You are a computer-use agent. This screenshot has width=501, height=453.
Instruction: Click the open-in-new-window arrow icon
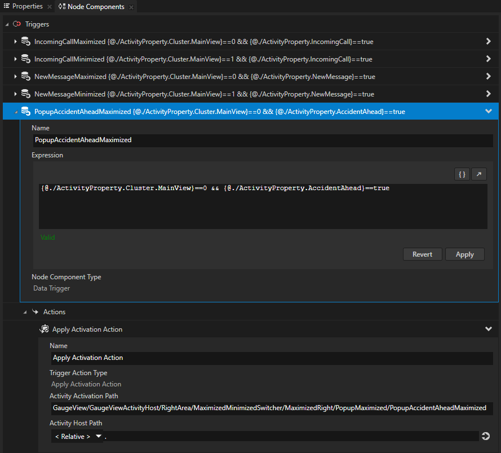(478, 174)
